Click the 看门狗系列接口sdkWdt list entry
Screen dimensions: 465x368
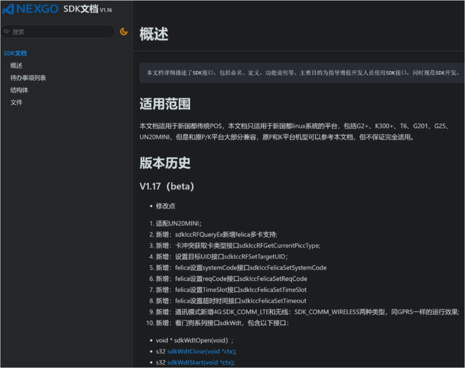pos(222,323)
